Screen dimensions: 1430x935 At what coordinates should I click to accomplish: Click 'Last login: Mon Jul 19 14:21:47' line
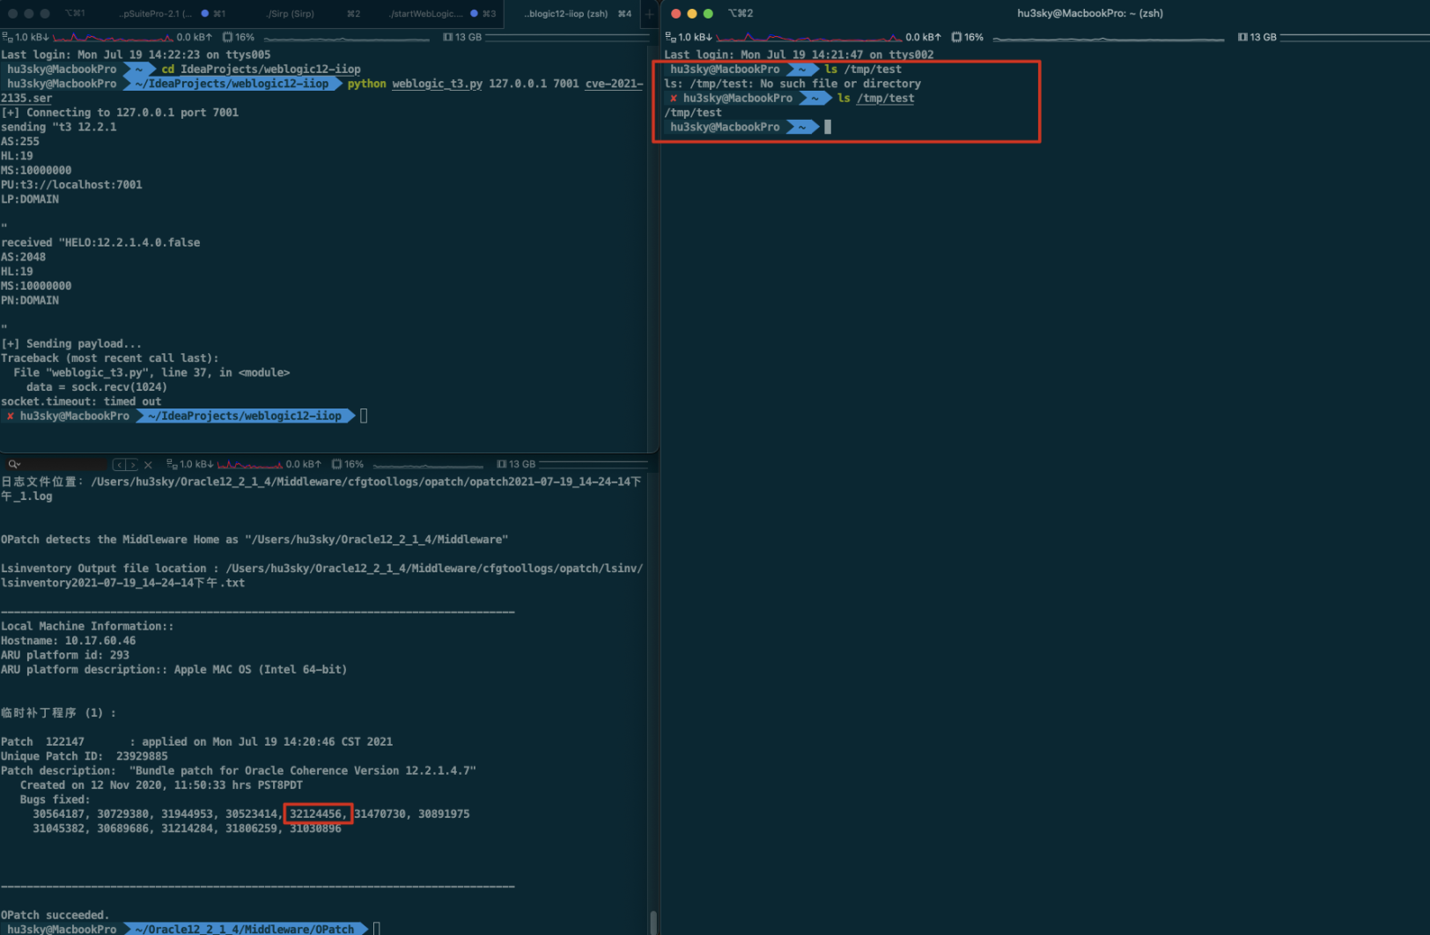pos(799,55)
